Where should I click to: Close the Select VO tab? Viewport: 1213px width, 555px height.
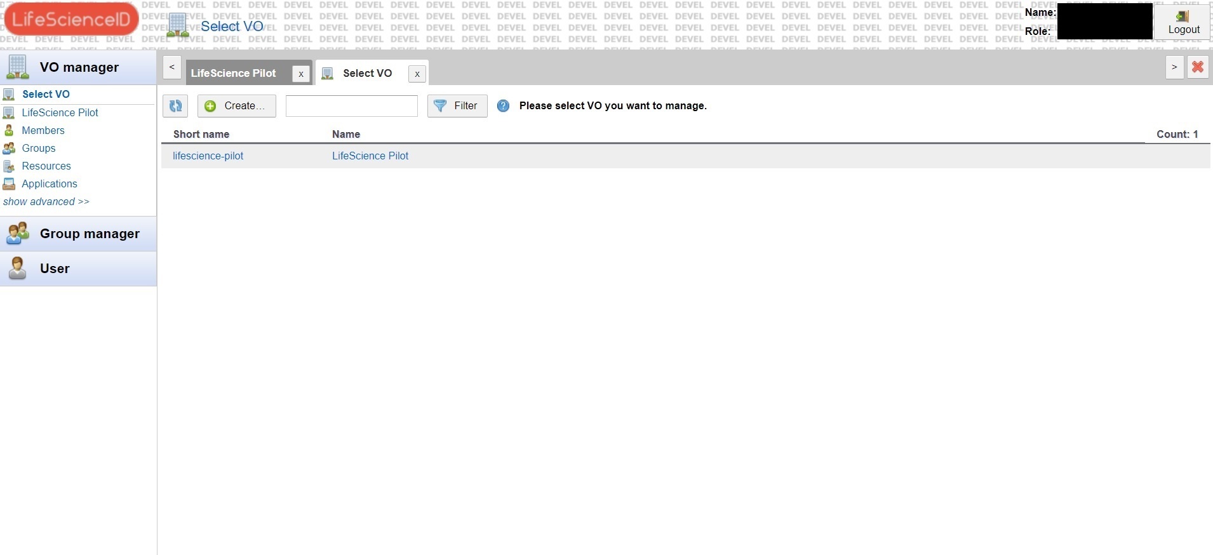(417, 74)
